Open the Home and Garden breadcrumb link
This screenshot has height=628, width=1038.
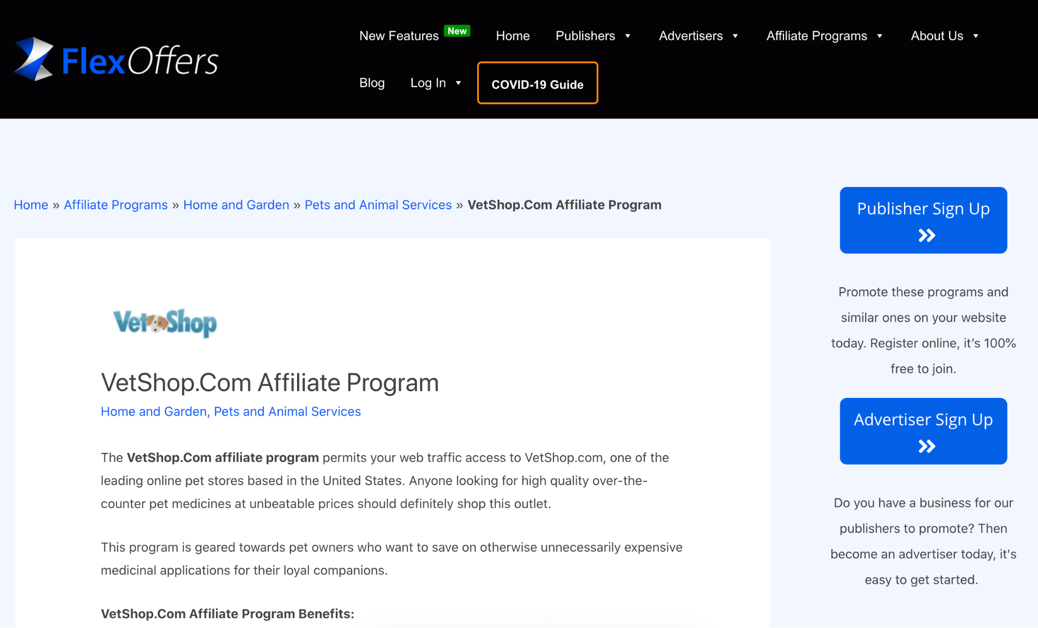click(x=236, y=205)
